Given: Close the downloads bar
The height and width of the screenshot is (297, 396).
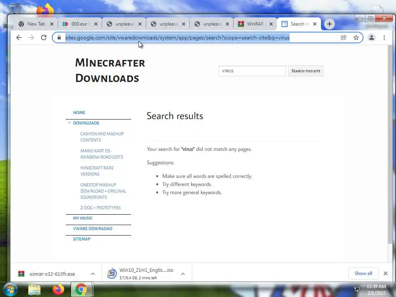Looking at the screenshot, I should (x=386, y=273).
